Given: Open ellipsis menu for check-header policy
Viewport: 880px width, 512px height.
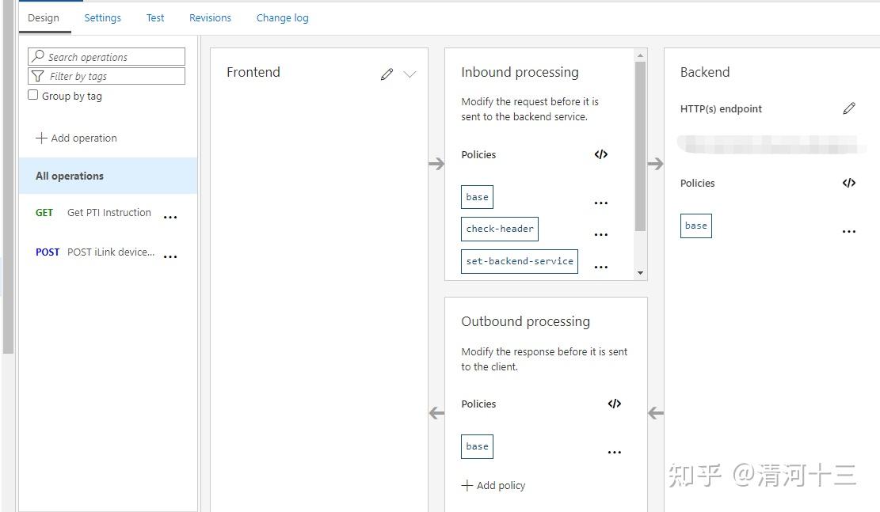Looking at the screenshot, I should click(x=601, y=234).
